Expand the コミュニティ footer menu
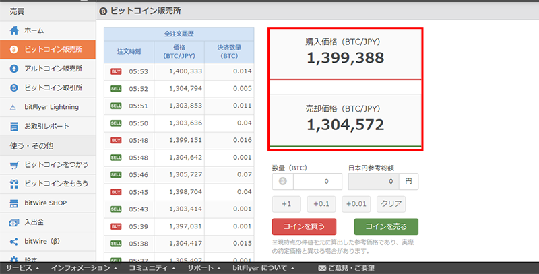Screen dimensions: 539x274 (152, 268)
